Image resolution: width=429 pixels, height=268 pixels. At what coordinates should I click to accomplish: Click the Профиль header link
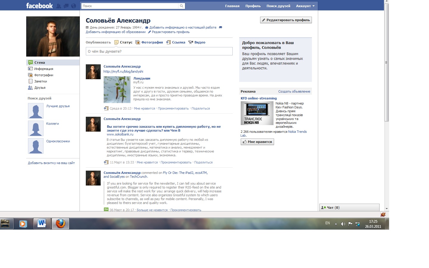[x=253, y=6]
